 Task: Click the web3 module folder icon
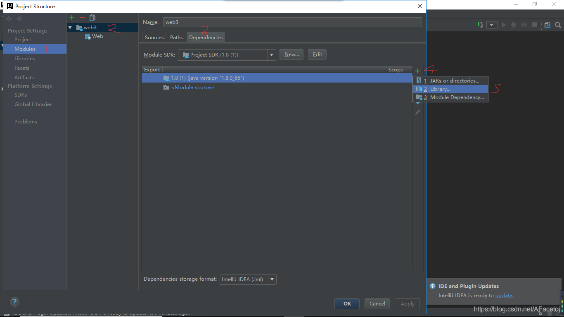click(79, 28)
